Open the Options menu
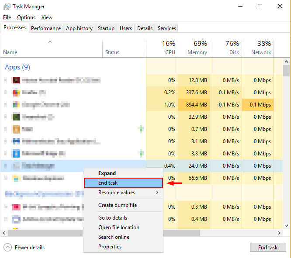The image size is (291, 258). coord(26,17)
